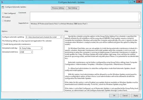Screen dimensions: 143x100
Task: Click the Supported on text field
Action: click(x=84, y=25)
